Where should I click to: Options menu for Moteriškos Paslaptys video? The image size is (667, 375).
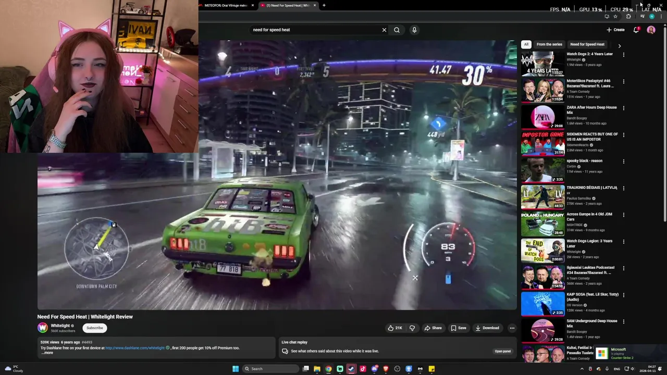click(x=623, y=81)
